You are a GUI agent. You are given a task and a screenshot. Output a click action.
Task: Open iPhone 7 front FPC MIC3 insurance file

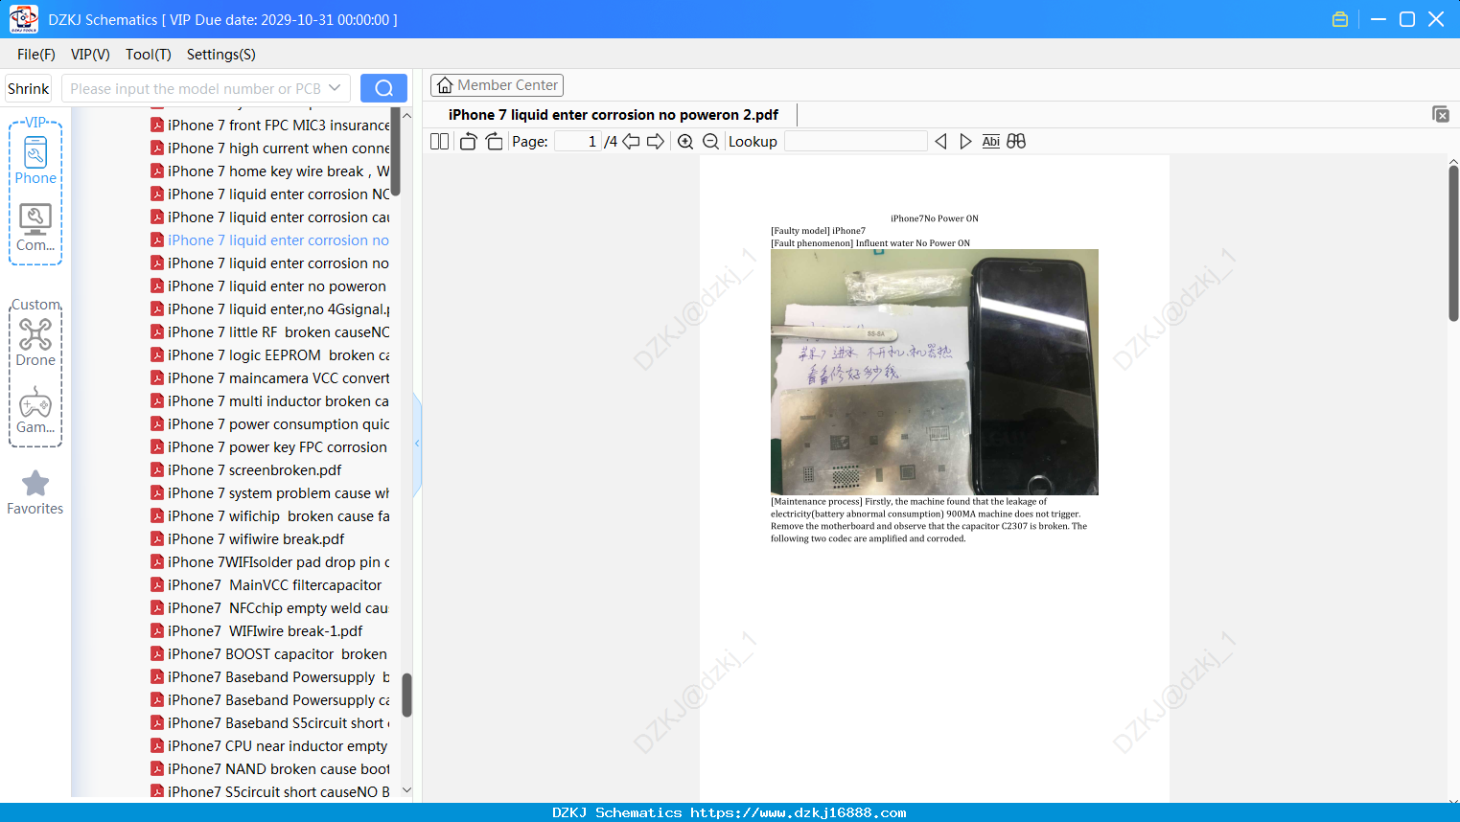[x=278, y=125]
